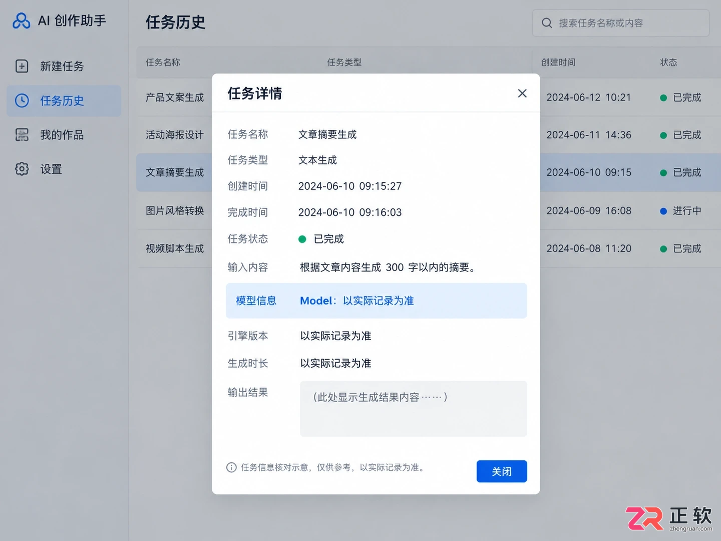
Task: Click the date 2024-06-10 09:15 in list
Action: (589, 172)
